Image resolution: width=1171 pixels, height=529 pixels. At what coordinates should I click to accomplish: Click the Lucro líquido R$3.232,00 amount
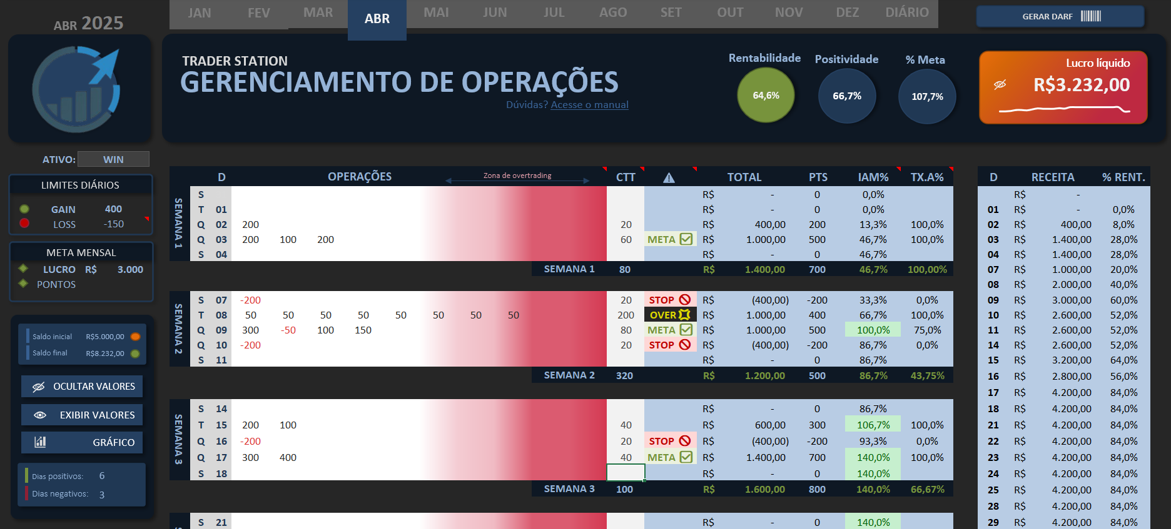(1082, 85)
